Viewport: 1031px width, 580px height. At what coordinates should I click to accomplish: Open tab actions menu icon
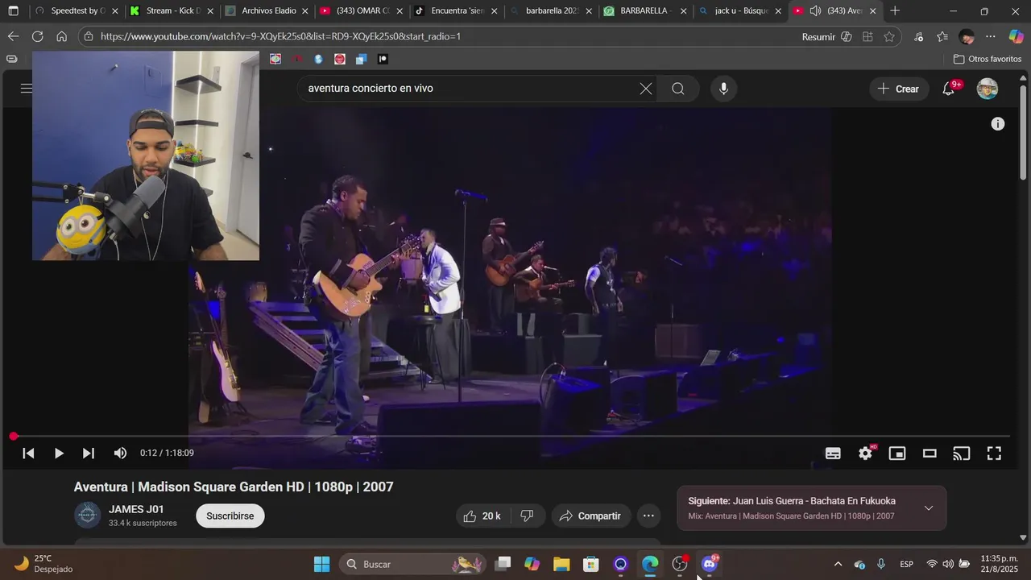(x=13, y=11)
